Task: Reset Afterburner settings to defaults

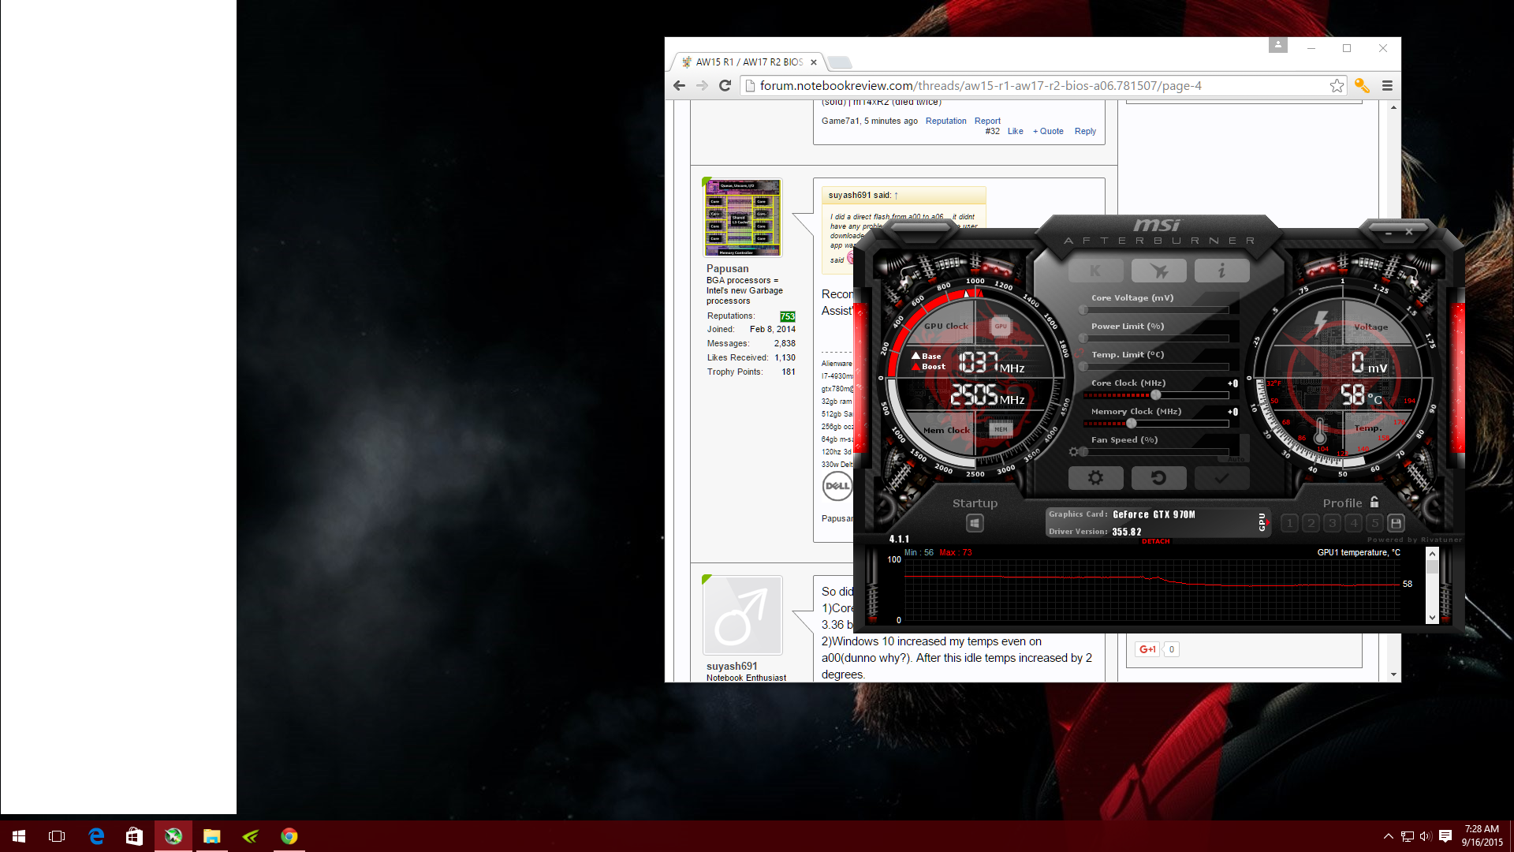Action: [x=1158, y=477]
